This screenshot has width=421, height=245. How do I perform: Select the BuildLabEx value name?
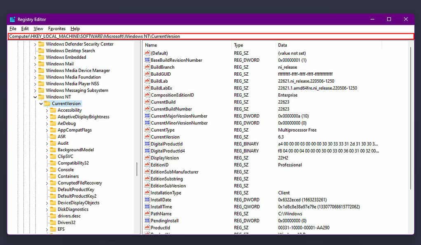(x=161, y=88)
